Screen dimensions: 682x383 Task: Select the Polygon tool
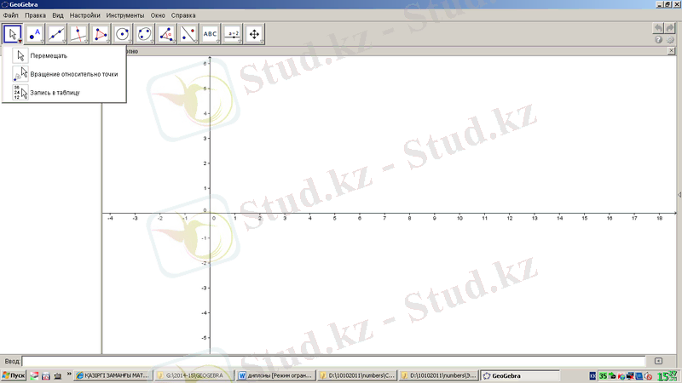tap(101, 34)
